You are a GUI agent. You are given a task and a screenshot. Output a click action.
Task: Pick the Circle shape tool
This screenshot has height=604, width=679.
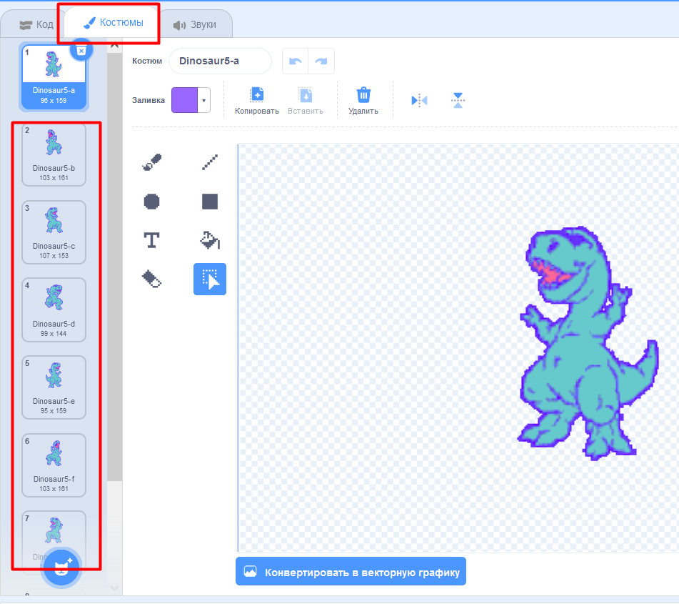coord(151,202)
